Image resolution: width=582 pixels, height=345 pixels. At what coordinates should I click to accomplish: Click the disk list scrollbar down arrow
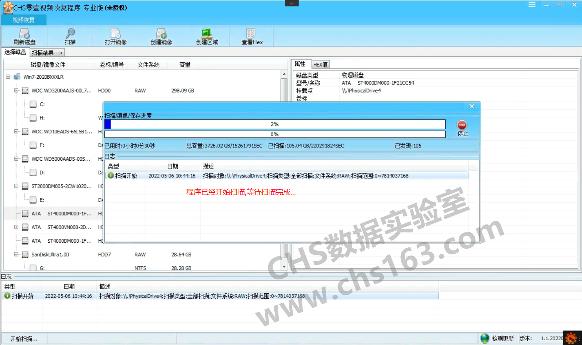click(x=284, y=267)
